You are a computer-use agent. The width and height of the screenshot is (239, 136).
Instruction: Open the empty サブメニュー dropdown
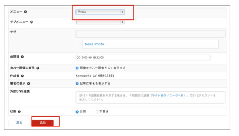coord(100,22)
